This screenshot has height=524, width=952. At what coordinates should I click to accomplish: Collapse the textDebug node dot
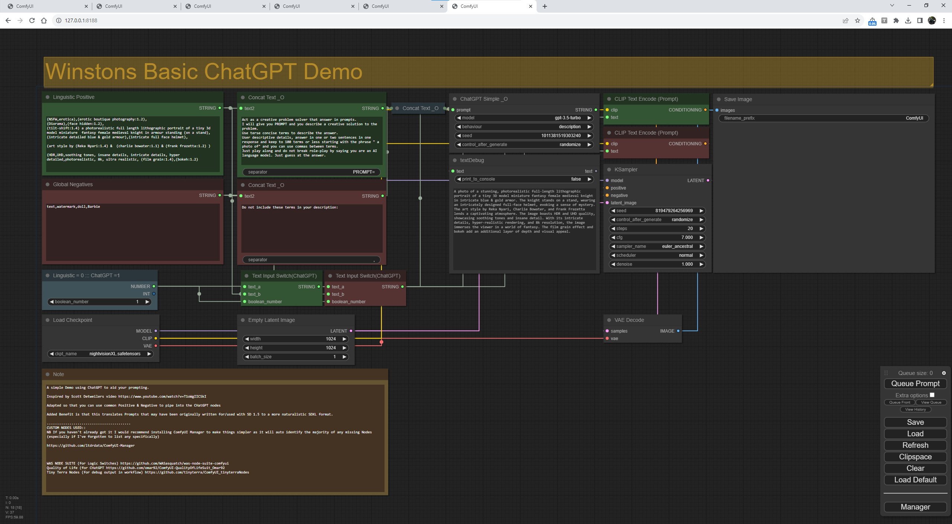455,160
